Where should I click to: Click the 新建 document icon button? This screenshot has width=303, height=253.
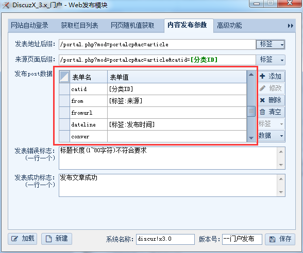tap(57, 239)
